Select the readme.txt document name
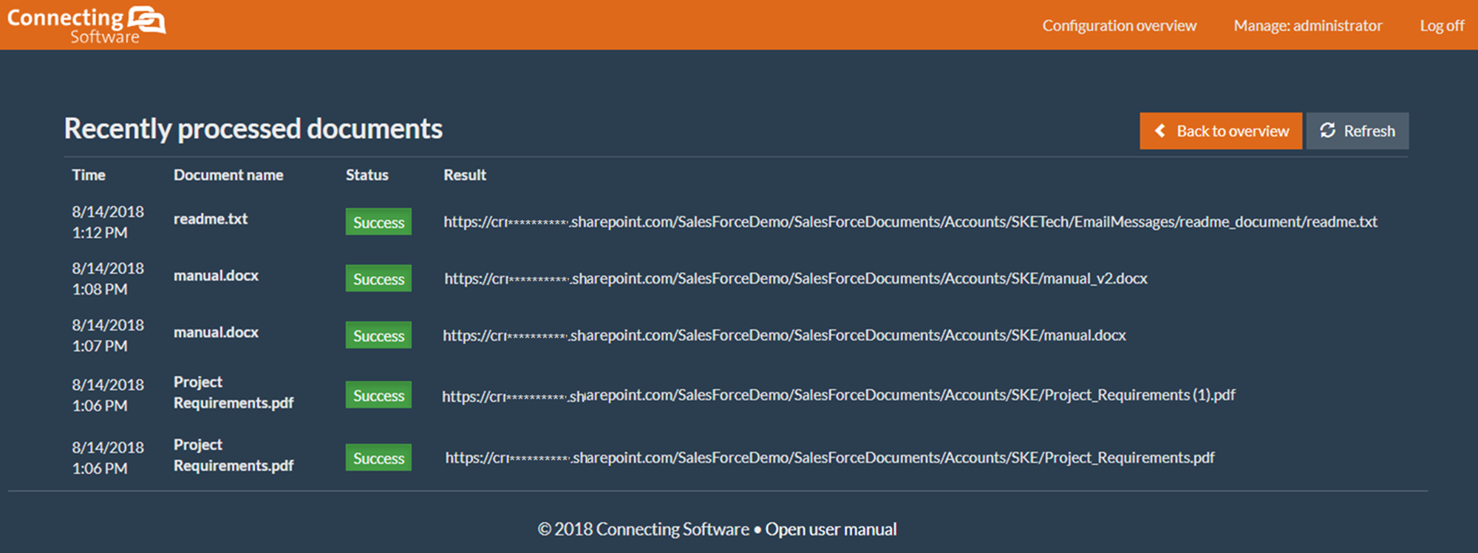The width and height of the screenshot is (1478, 553). [x=211, y=219]
